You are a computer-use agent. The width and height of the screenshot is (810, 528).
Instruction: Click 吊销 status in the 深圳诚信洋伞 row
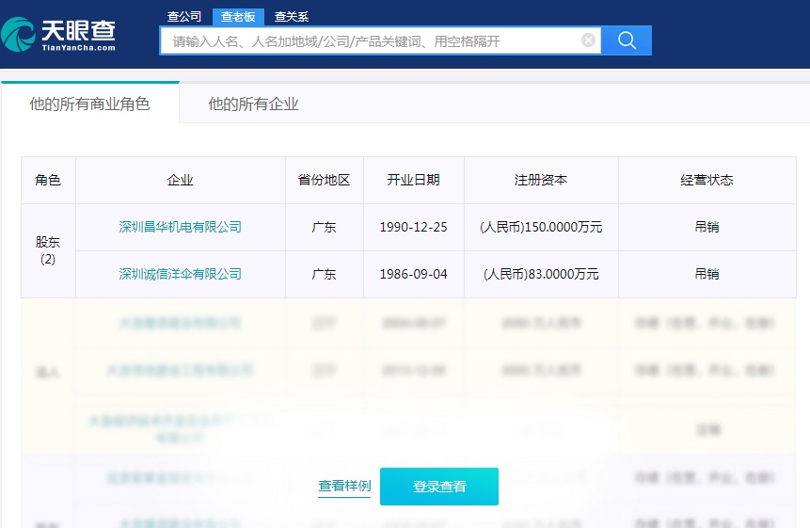707,274
